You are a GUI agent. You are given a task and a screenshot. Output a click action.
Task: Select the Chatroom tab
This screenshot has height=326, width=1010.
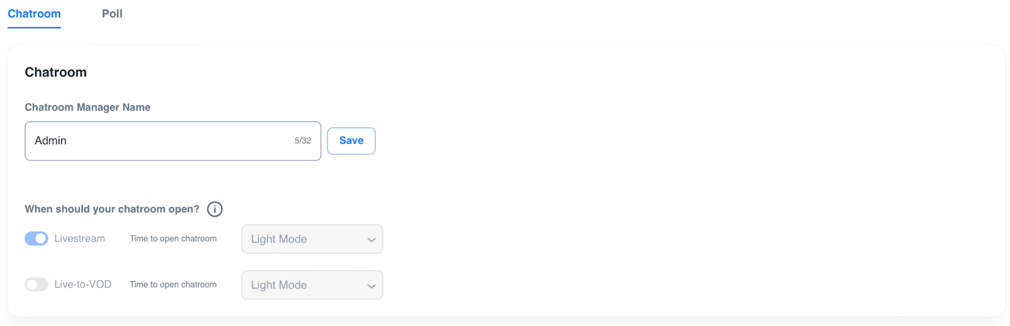click(34, 14)
